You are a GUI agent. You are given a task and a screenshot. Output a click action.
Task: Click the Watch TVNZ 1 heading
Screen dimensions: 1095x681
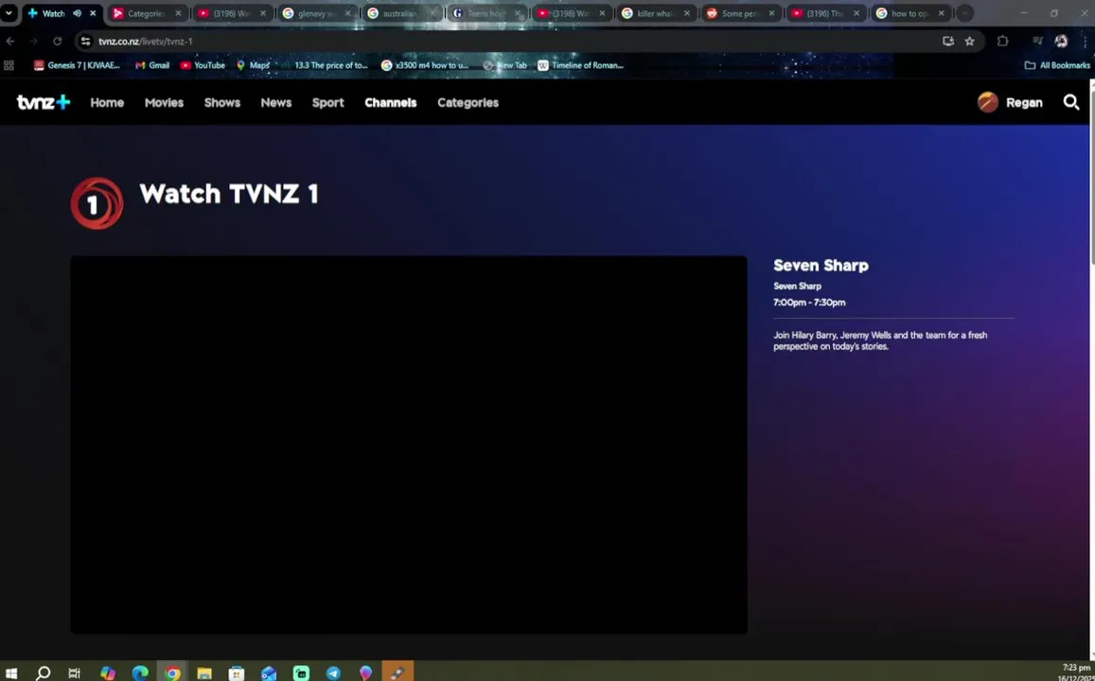pyautogui.click(x=228, y=193)
